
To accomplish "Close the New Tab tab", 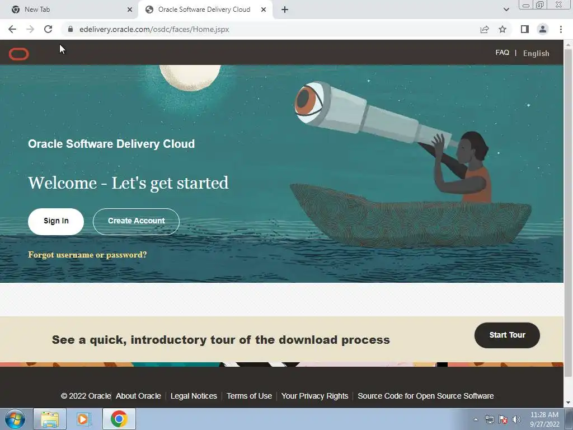I will (130, 10).
